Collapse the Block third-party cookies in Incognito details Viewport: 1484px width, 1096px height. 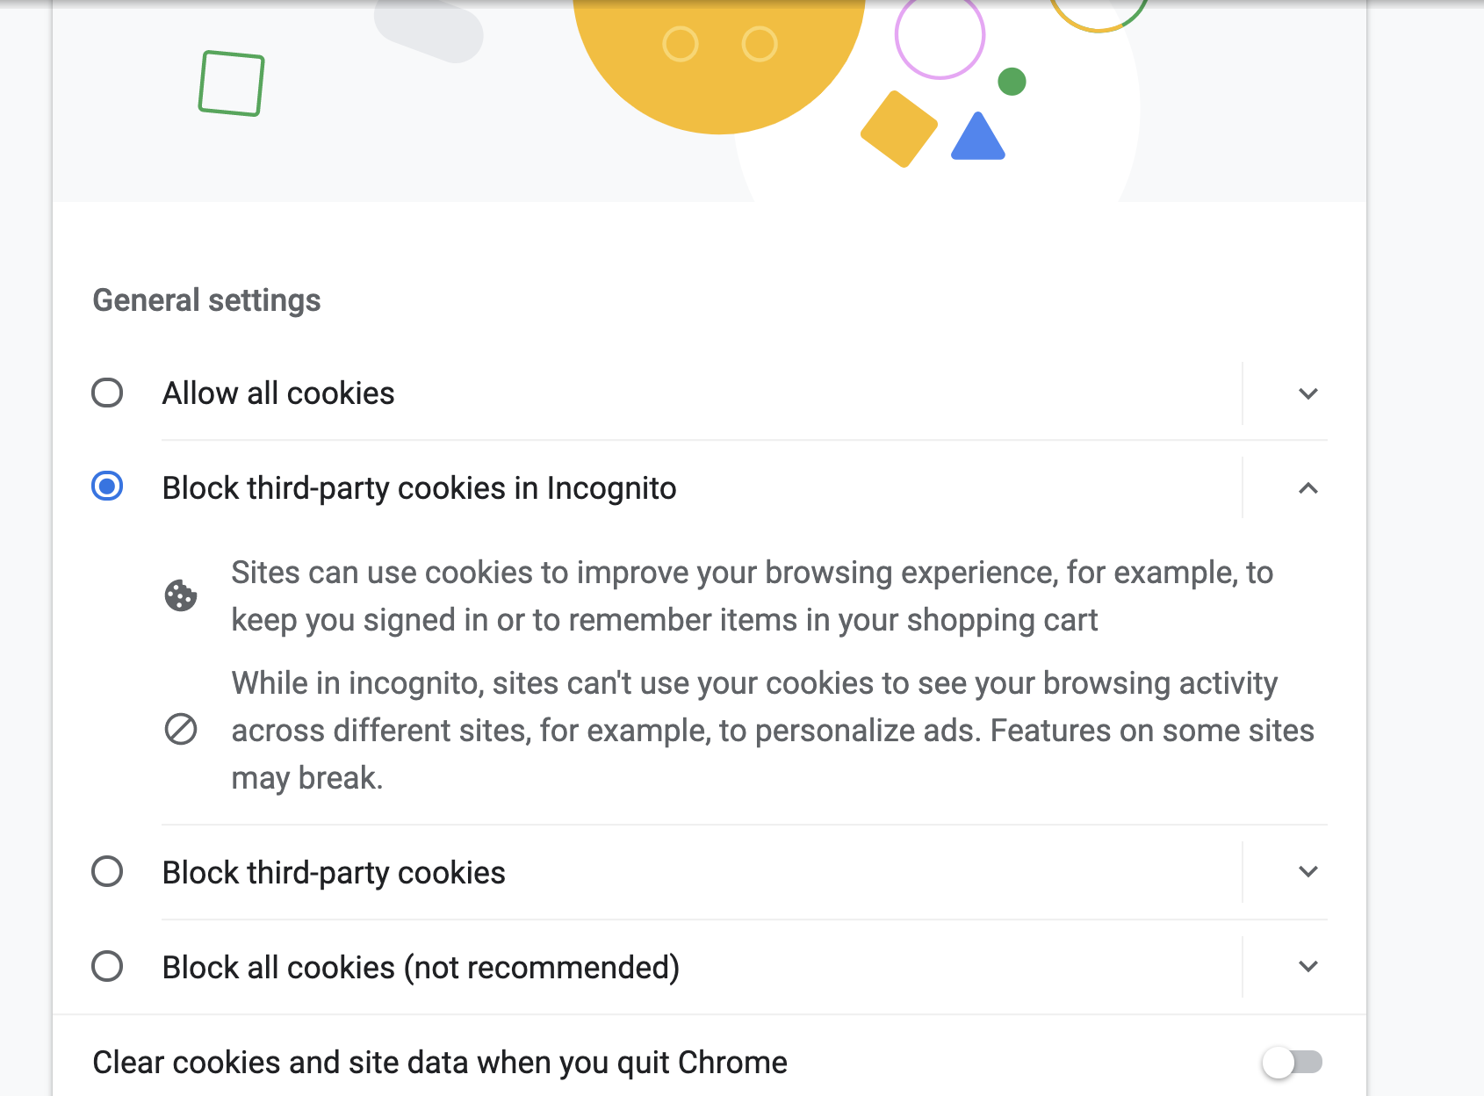pos(1308,488)
